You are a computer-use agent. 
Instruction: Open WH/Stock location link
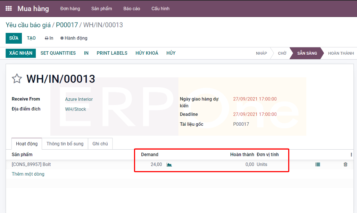coord(76,109)
